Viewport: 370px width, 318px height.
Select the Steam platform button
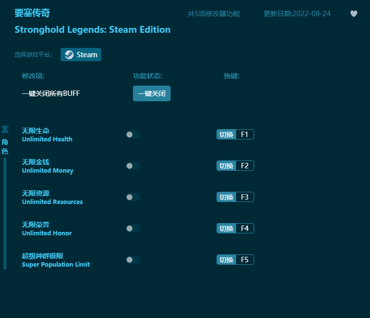coord(81,55)
